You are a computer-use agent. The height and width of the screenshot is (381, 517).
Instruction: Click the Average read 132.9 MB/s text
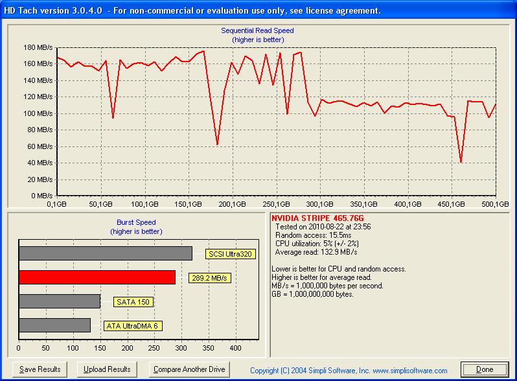(316, 252)
